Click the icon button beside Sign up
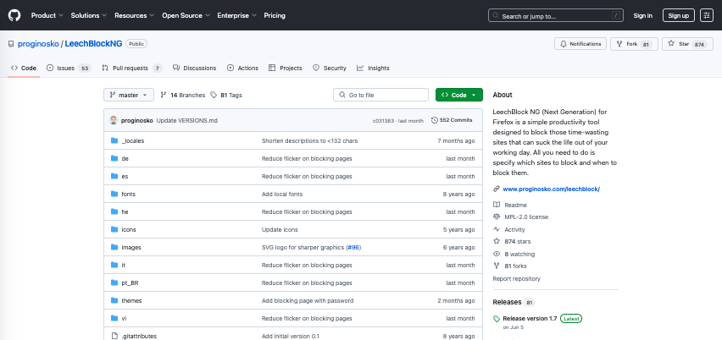 click(x=707, y=15)
